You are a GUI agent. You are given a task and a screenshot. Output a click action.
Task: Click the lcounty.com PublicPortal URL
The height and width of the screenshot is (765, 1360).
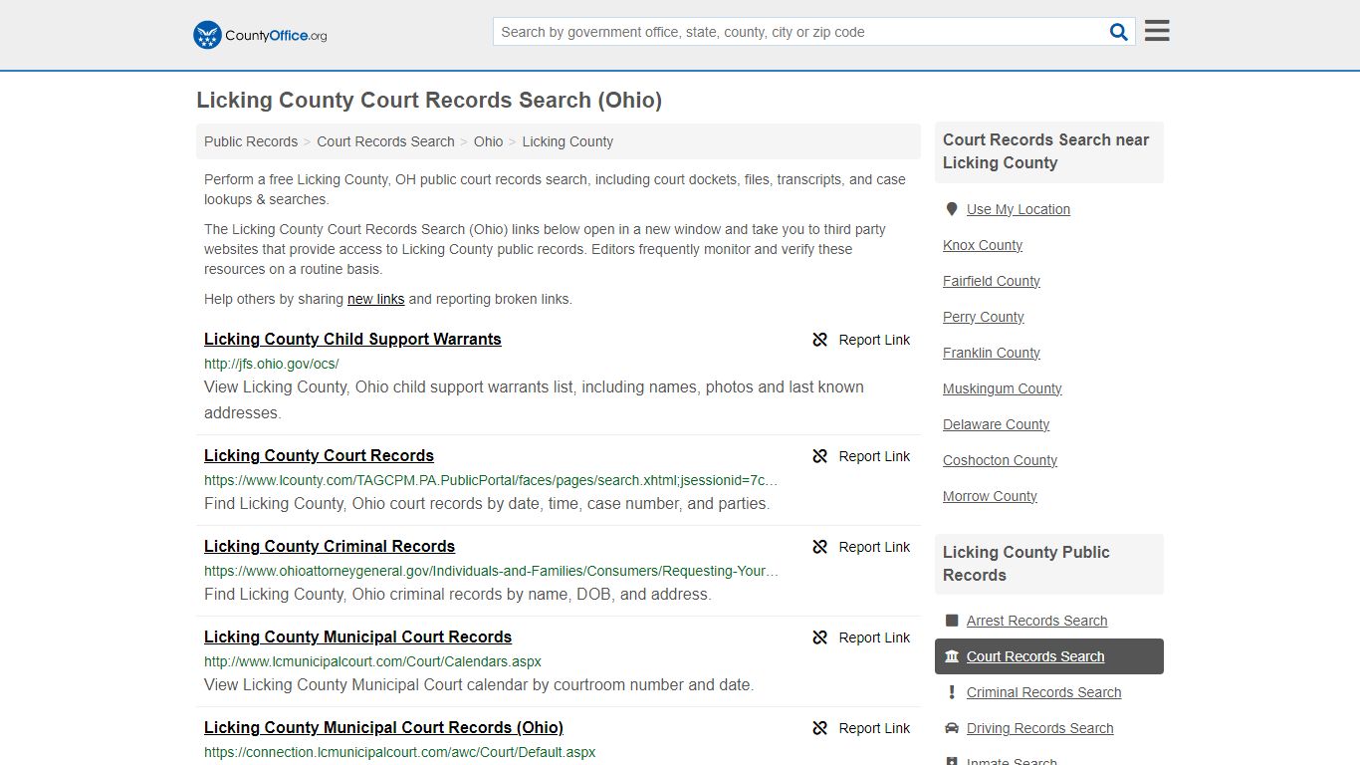tap(491, 480)
